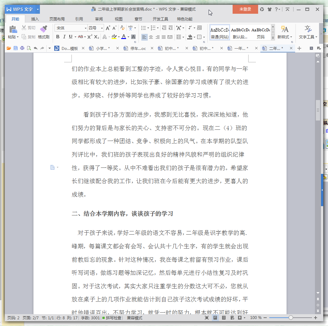Switch to 停车...oc document tab
This screenshot has height=326, width=328.
(x=138, y=48)
